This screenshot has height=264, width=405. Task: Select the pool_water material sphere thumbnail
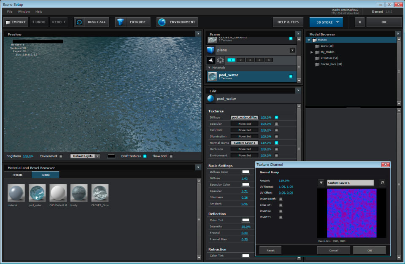[37, 193]
